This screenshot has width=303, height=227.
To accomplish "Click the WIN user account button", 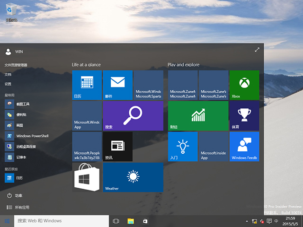I will [14, 51].
